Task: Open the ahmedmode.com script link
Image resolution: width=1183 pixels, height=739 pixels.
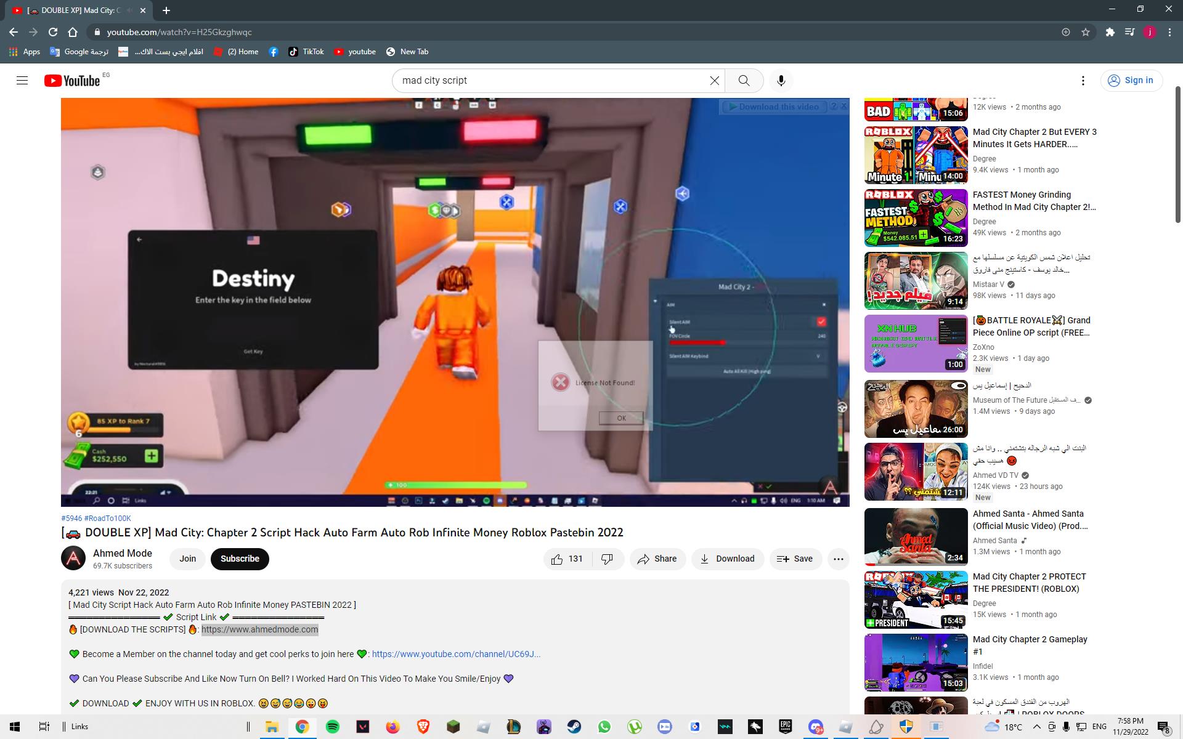Action: [259, 629]
